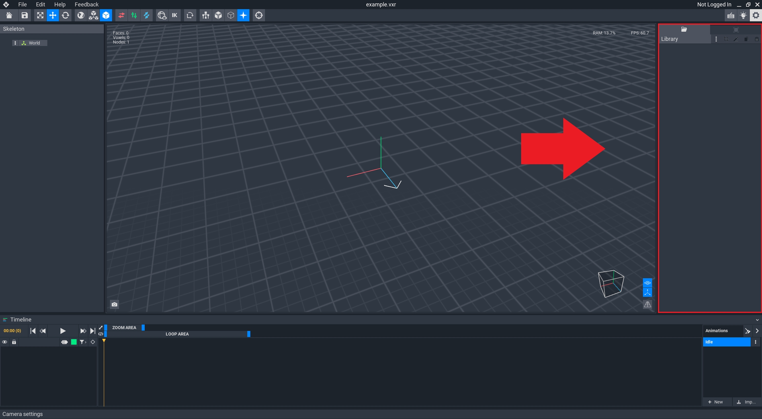762x419 pixels.
Task: Select the rotate tool in toolbar
Action: click(x=65, y=15)
